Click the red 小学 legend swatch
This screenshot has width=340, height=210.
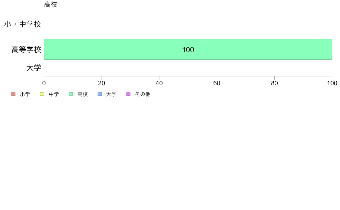tap(13, 94)
